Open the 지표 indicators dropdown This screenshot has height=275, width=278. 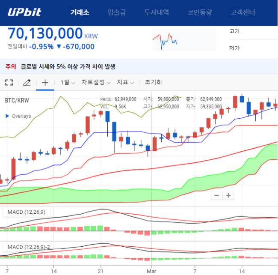[x=125, y=82]
